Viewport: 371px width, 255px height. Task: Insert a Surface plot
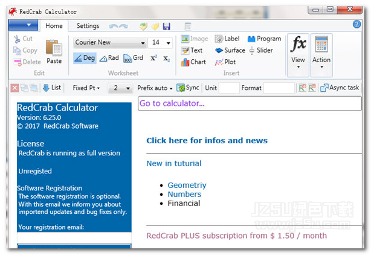(230, 50)
